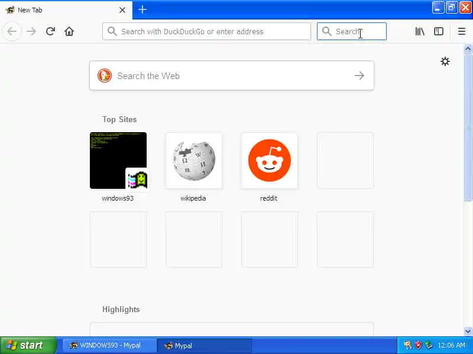The height and width of the screenshot is (354, 473).
Task: Click the network computers tray icon
Action: coord(429,345)
